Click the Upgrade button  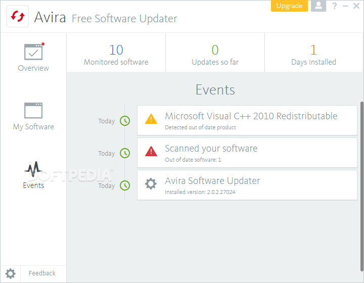[x=289, y=6]
